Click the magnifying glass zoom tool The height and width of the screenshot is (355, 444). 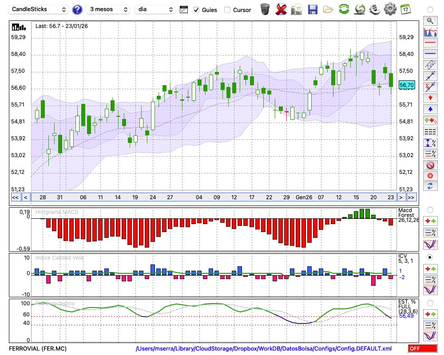pyautogui.click(x=430, y=20)
